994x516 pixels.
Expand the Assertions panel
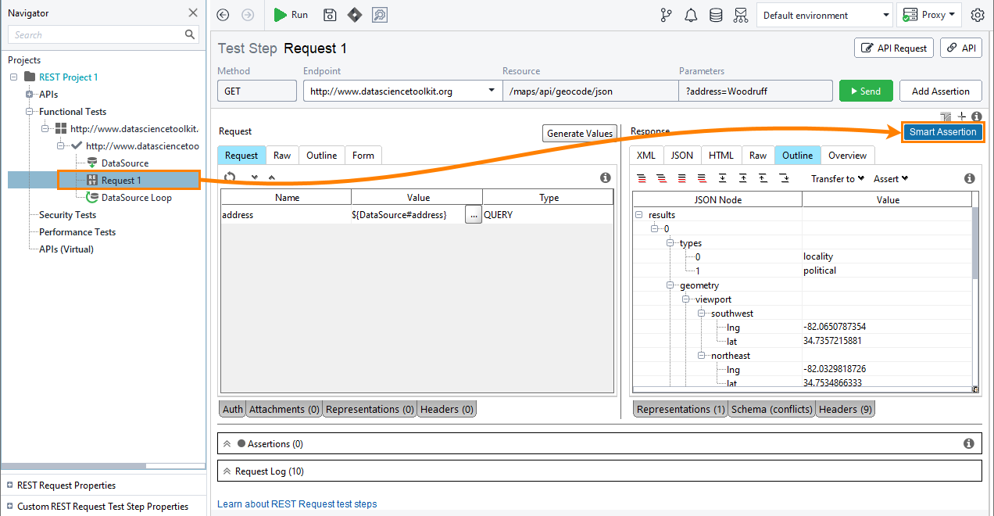tap(227, 443)
